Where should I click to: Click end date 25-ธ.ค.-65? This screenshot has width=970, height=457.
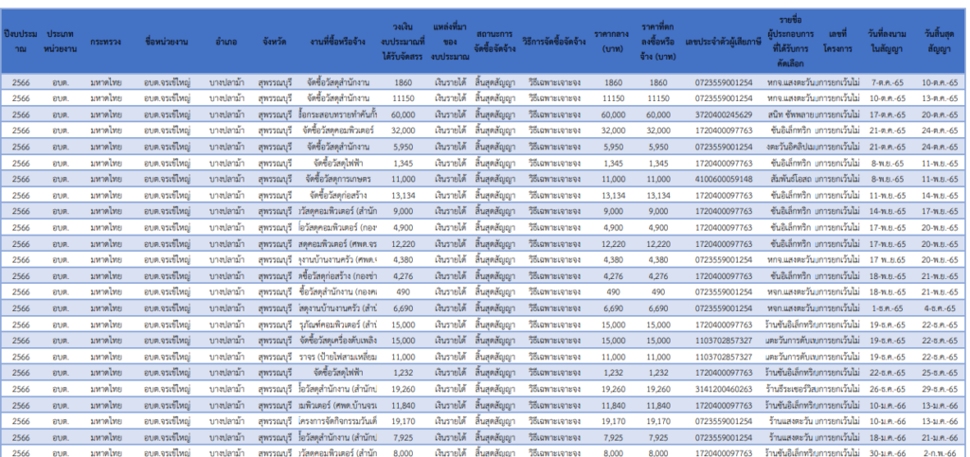(x=940, y=373)
